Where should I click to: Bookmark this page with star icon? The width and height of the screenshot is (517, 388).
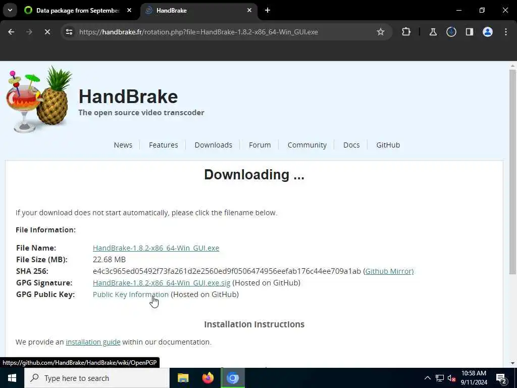point(381,32)
